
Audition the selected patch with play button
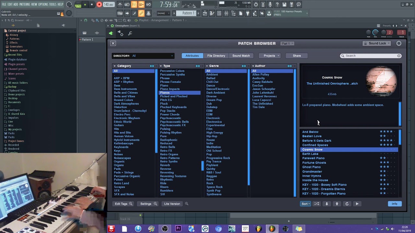pyautogui.click(x=357, y=204)
